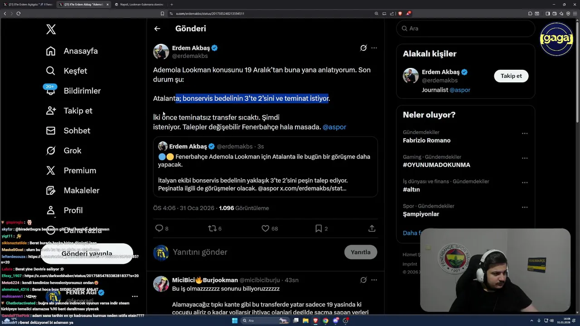Open more options on Erdem Akbaş post
This screenshot has width=580, height=326.
point(374,48)
